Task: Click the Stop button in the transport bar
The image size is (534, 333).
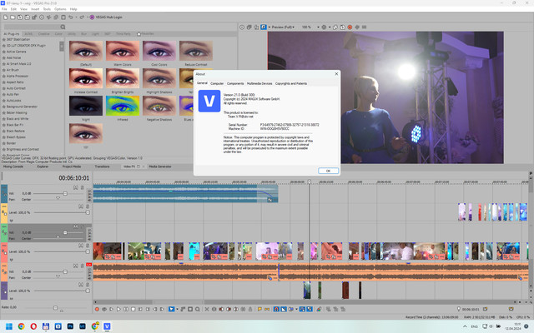Action: [133, 309]
